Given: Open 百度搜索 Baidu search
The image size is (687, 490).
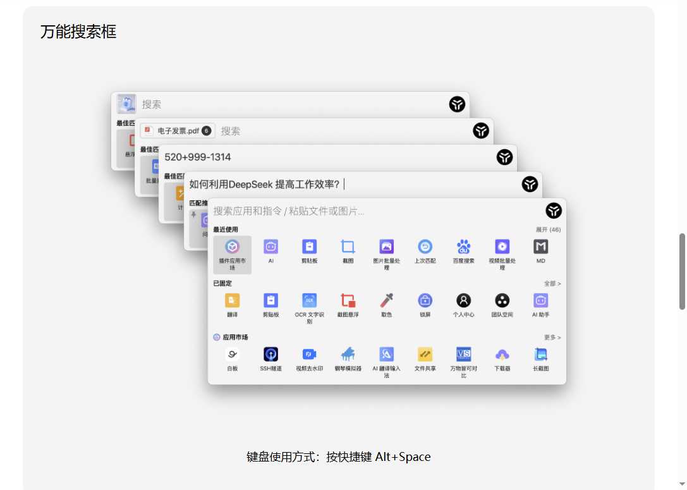Looking at the screenshot, I should click(463, 250).
